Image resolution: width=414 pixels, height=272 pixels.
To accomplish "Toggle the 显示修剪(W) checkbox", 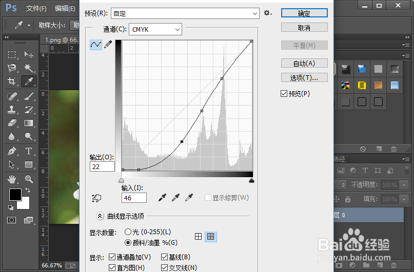I will [208, 198].
